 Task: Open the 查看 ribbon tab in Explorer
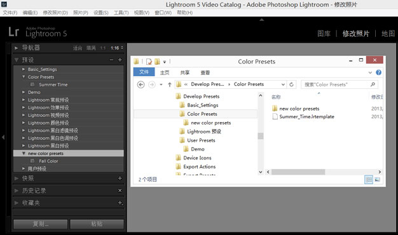click(x=205, y=72)
